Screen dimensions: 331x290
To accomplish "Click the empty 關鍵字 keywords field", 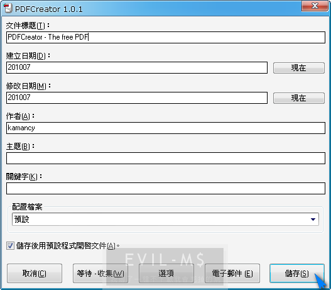I will 166,188.
